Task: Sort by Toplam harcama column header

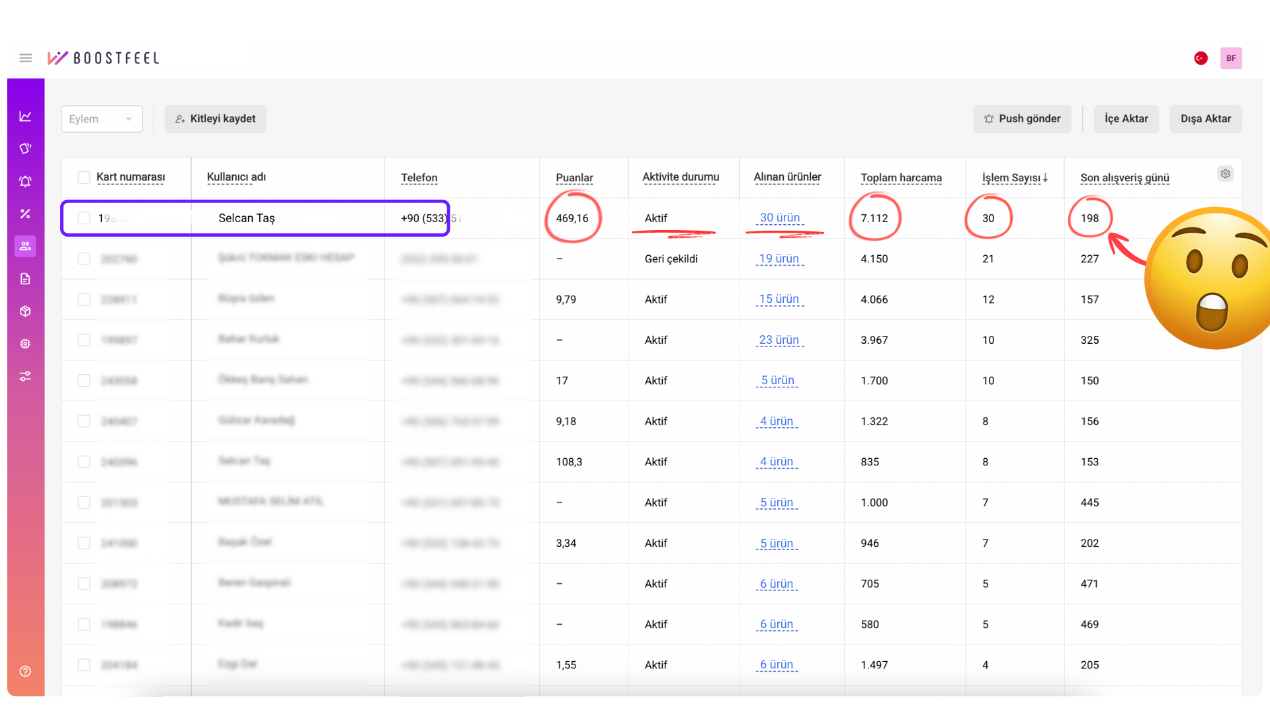Action: click(901, 178)
